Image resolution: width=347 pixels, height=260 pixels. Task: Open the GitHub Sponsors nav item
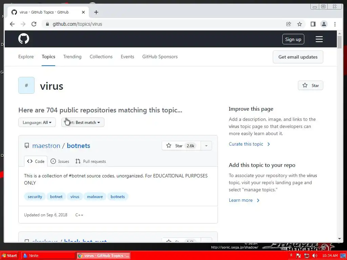160,57
